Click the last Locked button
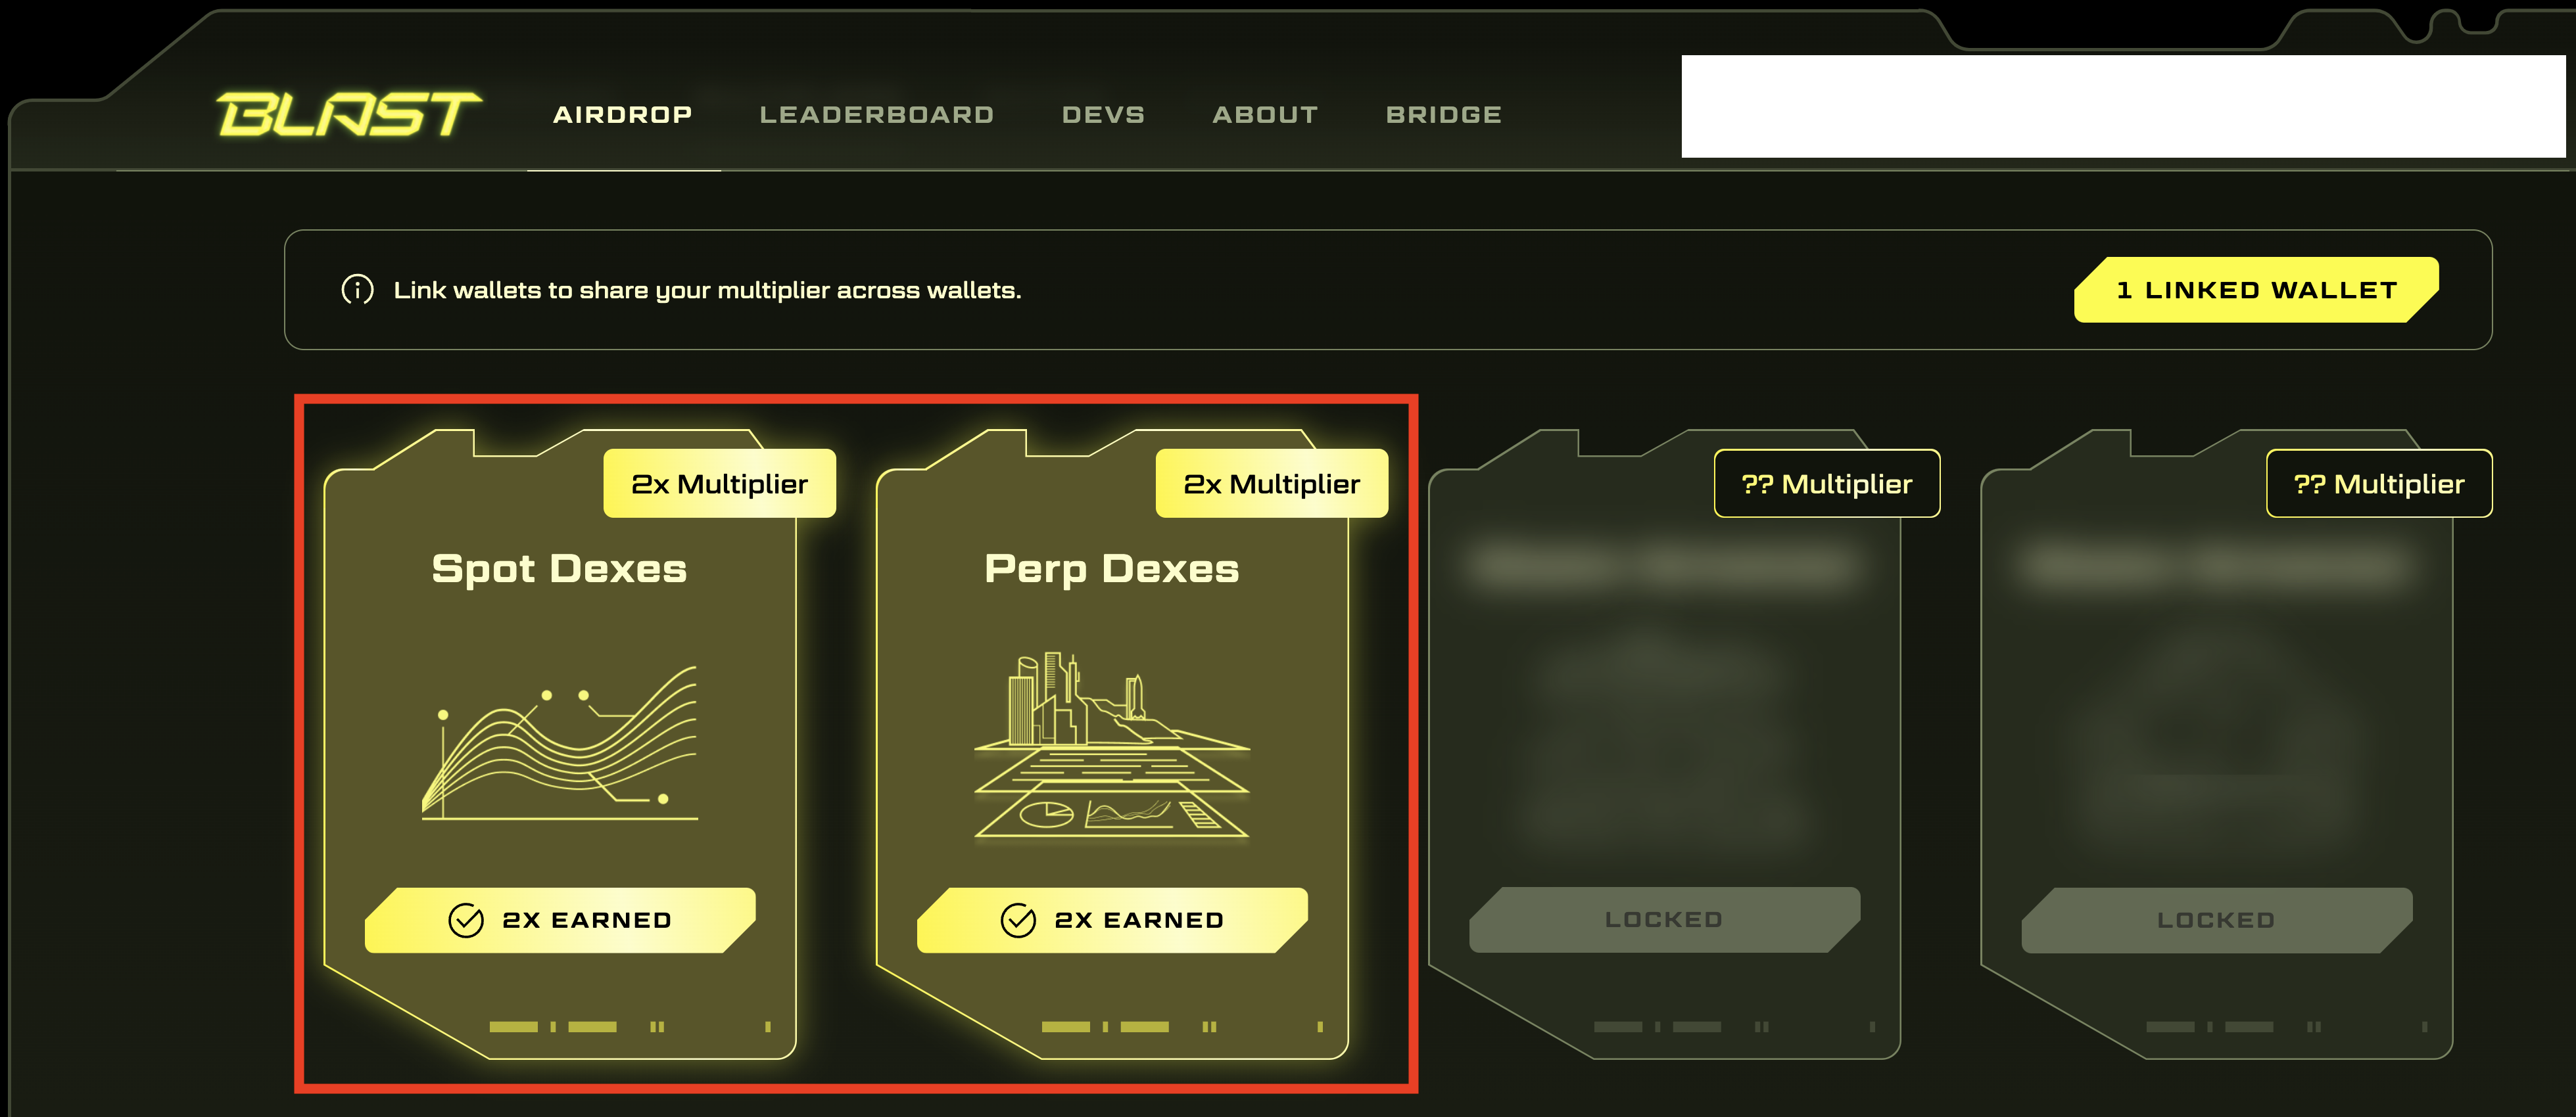The height and width of the screenshot is (1117, 2576). (2217, 920)
